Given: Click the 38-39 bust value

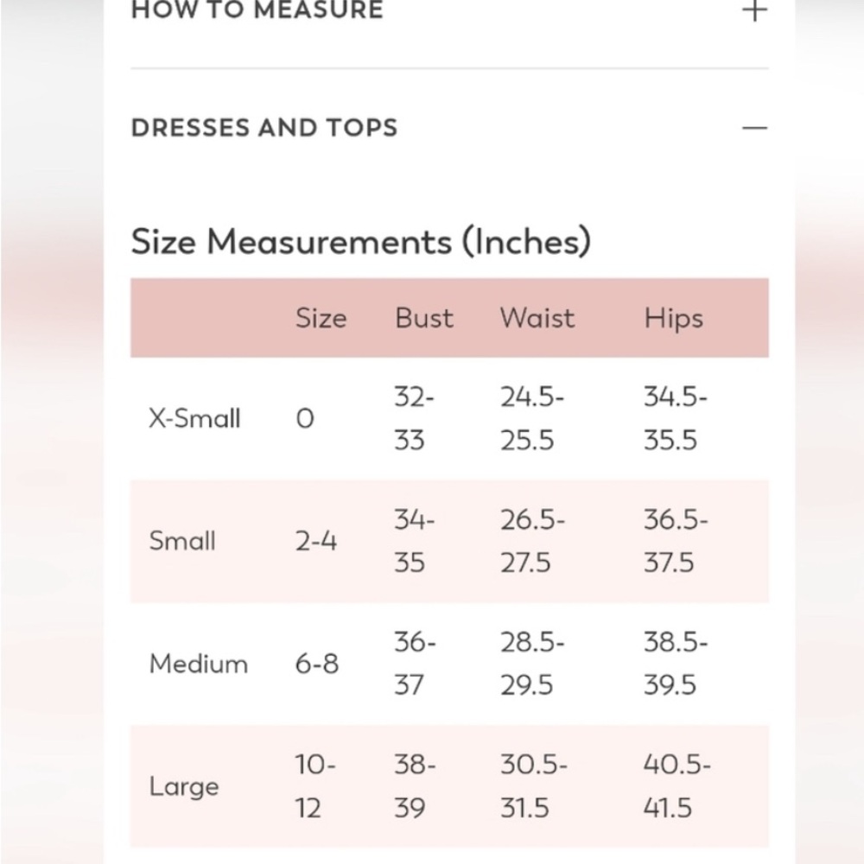Looking at the screenshot, I should (x=415, y=786).
